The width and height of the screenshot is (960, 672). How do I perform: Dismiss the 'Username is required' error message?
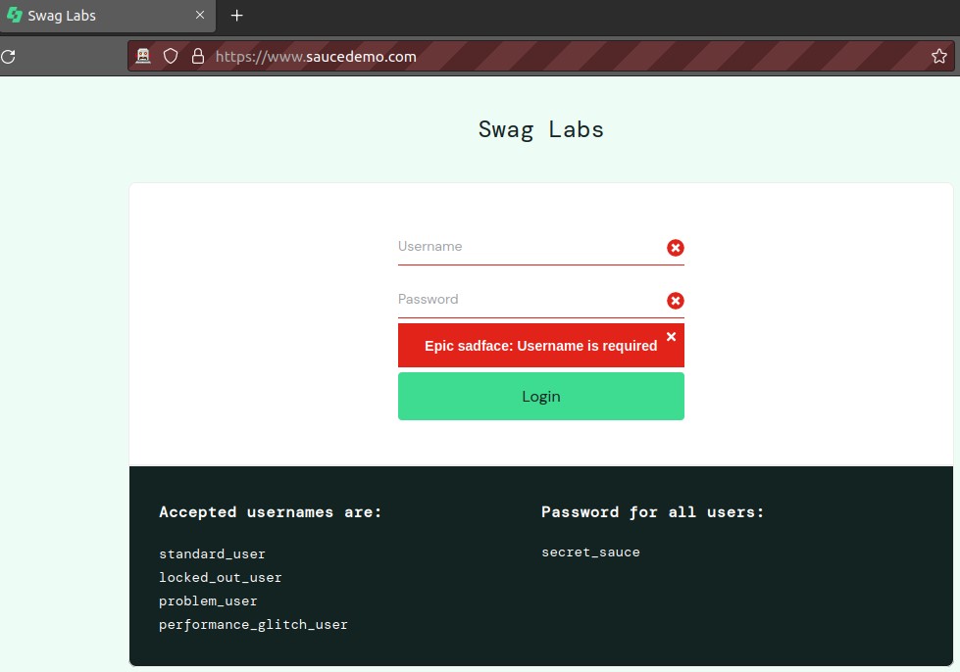(671, 337)
